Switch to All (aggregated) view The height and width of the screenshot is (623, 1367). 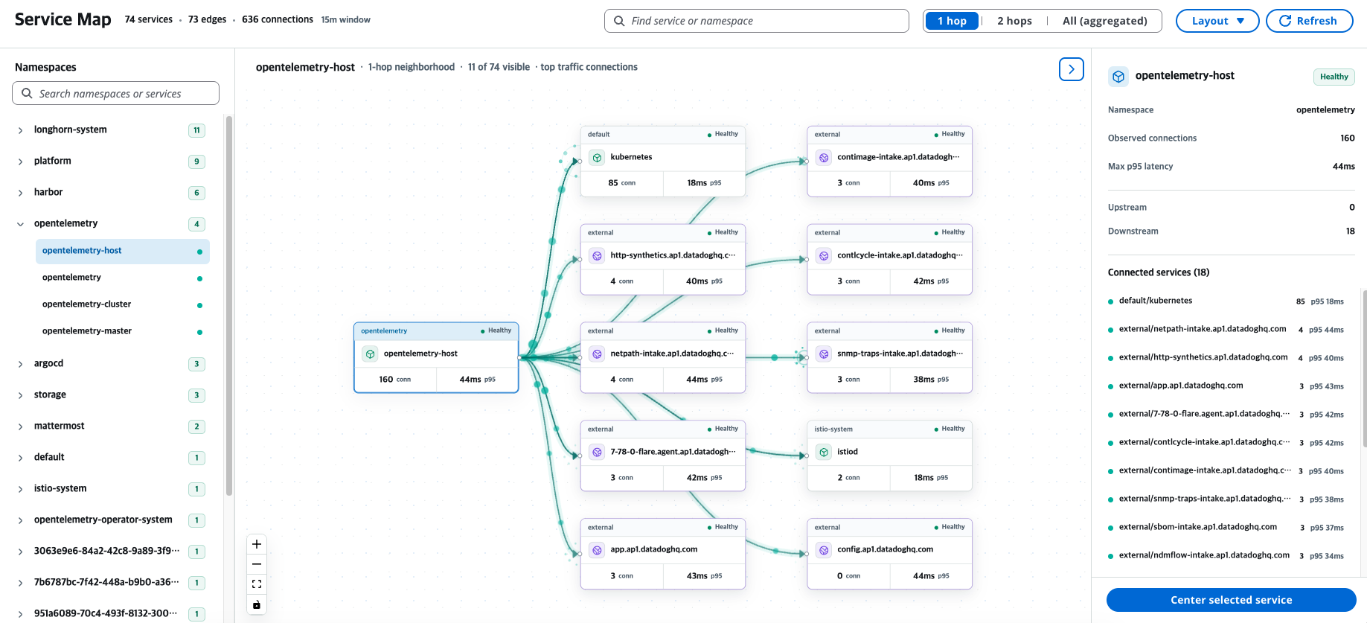pyautogui.click(x=1104, y=21)
